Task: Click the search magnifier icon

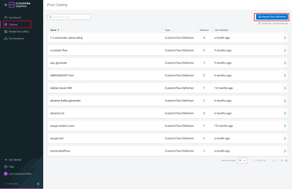Action: point(50,17)
